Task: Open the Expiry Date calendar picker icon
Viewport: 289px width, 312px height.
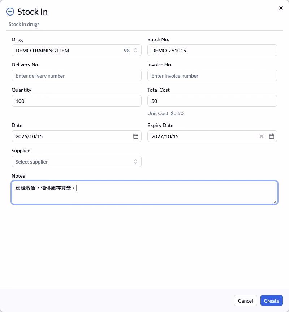Action: point(272,136)
